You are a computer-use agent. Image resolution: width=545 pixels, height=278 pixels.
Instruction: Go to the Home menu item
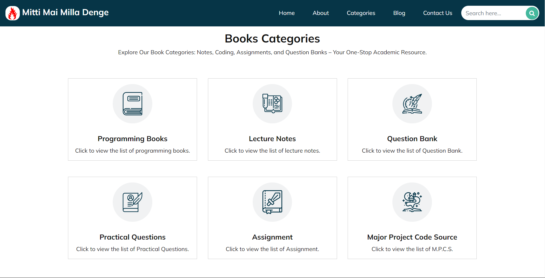pos(287,13)
